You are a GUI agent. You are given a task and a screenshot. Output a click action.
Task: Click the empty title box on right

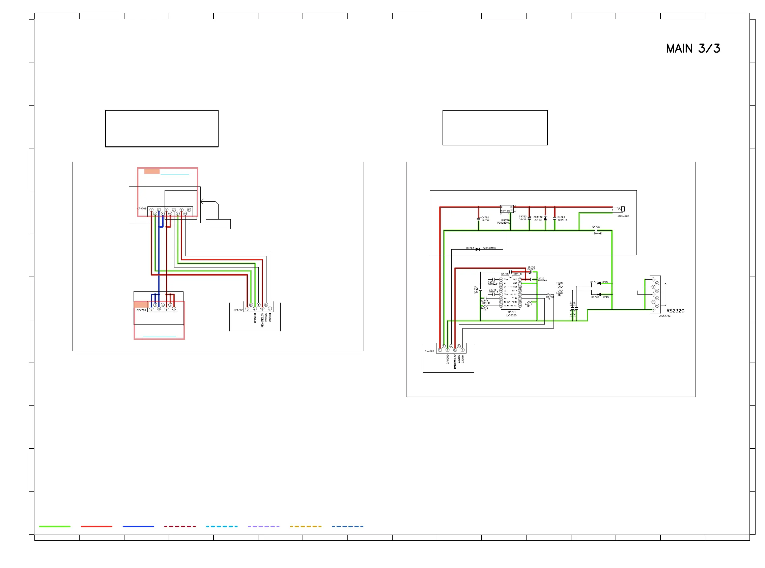click(x=495, y=127)
